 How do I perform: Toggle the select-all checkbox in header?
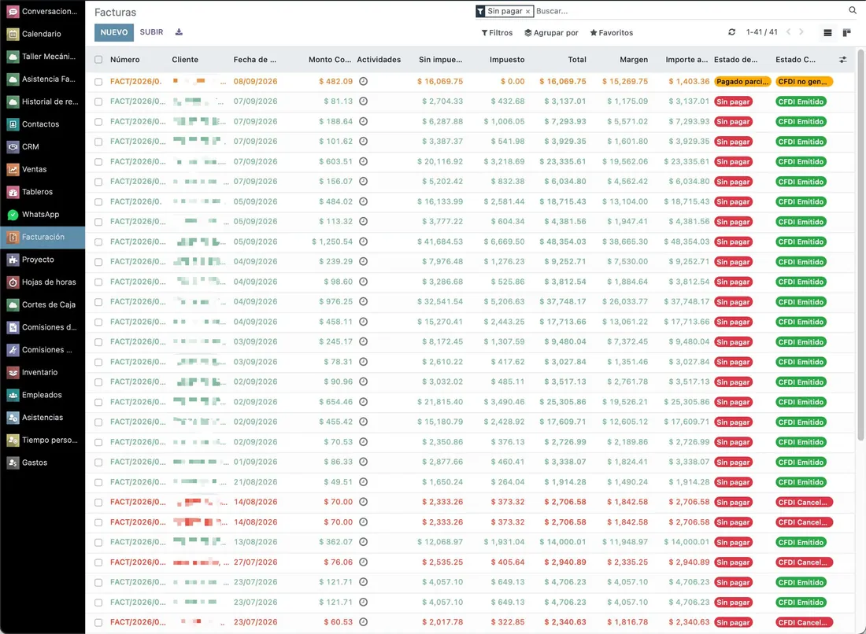coord(98,59)
